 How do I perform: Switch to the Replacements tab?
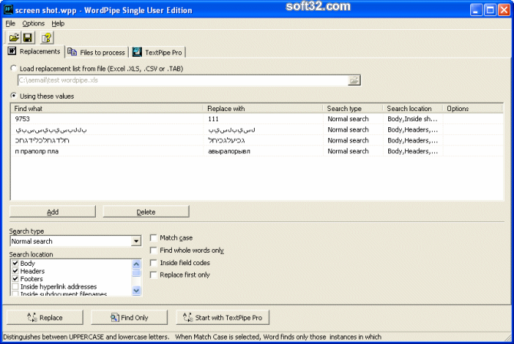pyautogui.click(x=35, y=51)
